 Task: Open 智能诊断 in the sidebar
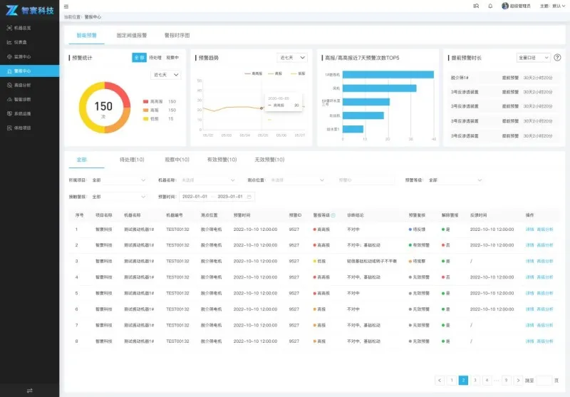point(22,99)
